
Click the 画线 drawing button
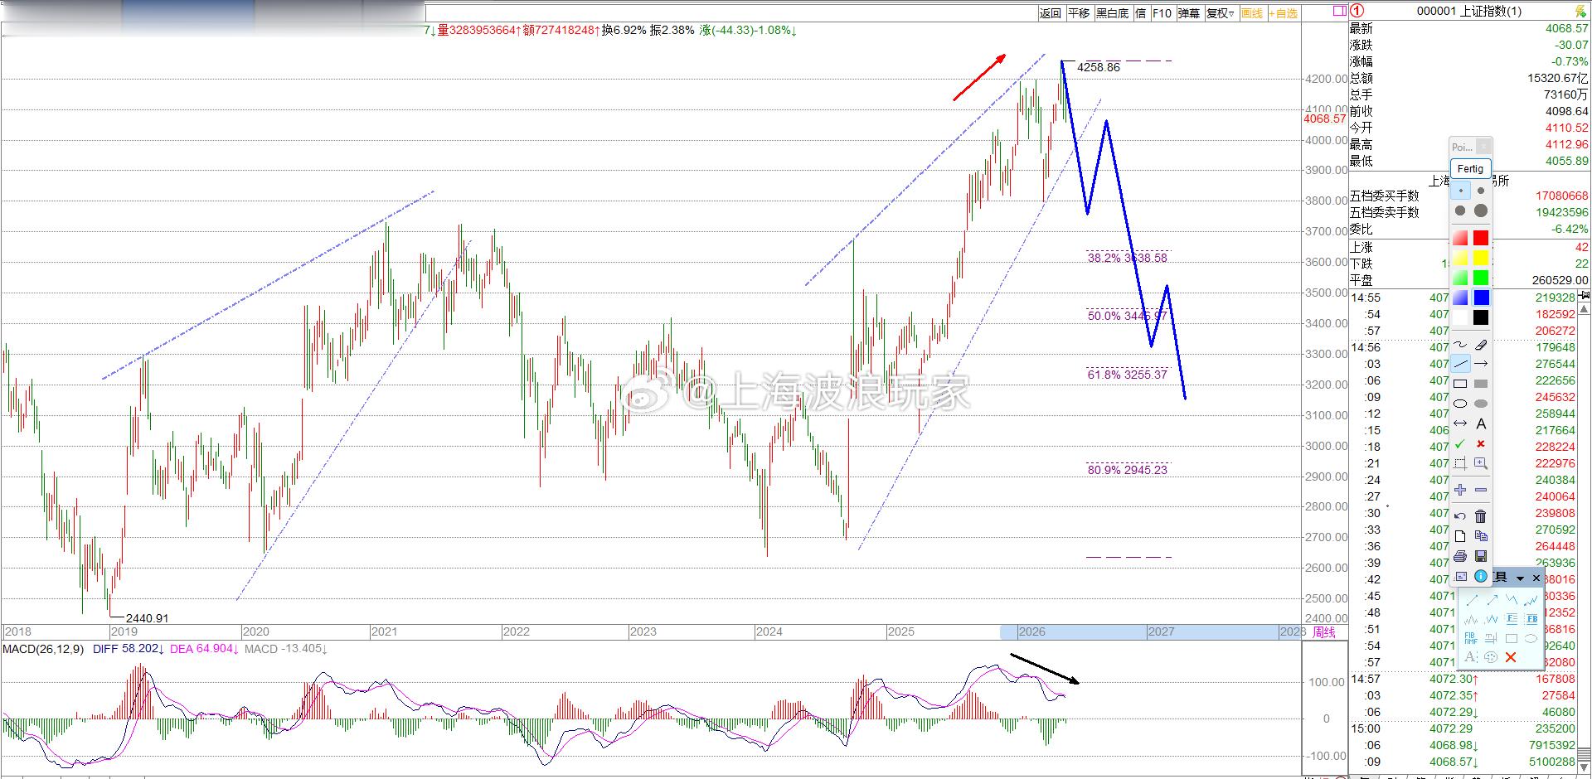[x=1252, y=13]
